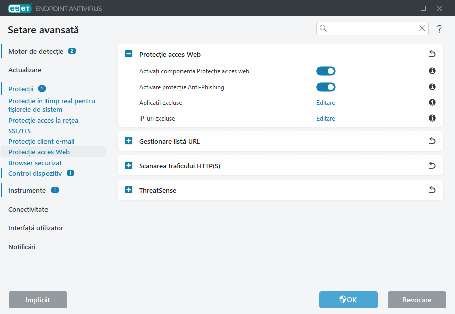Reset Protecție acces Web section with revert arrow

click(432, 54)
